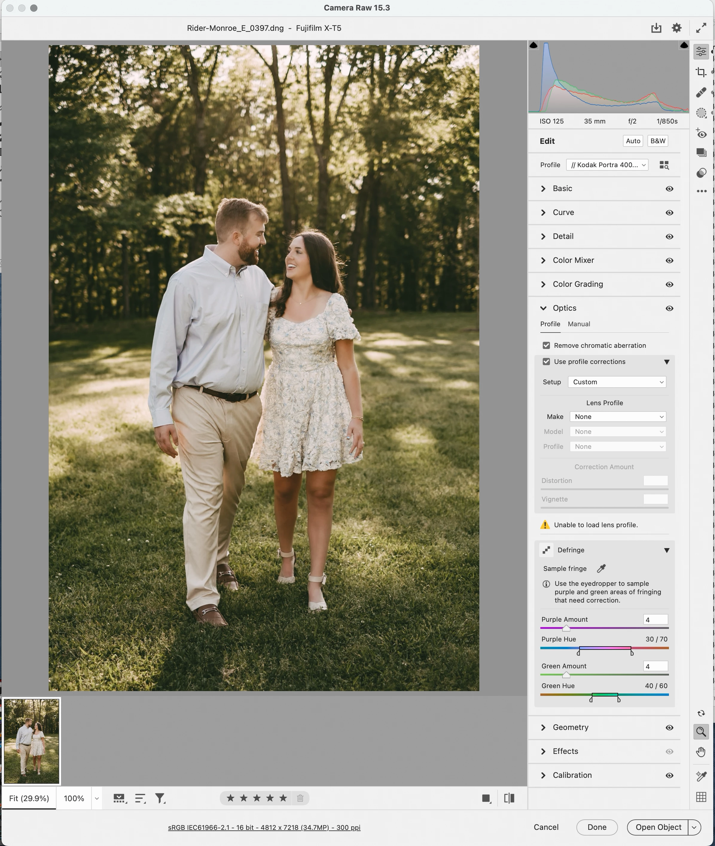This screenshot has width=715, height=846.
Task: Select the Healing brush tool
Action: (701, 92)
